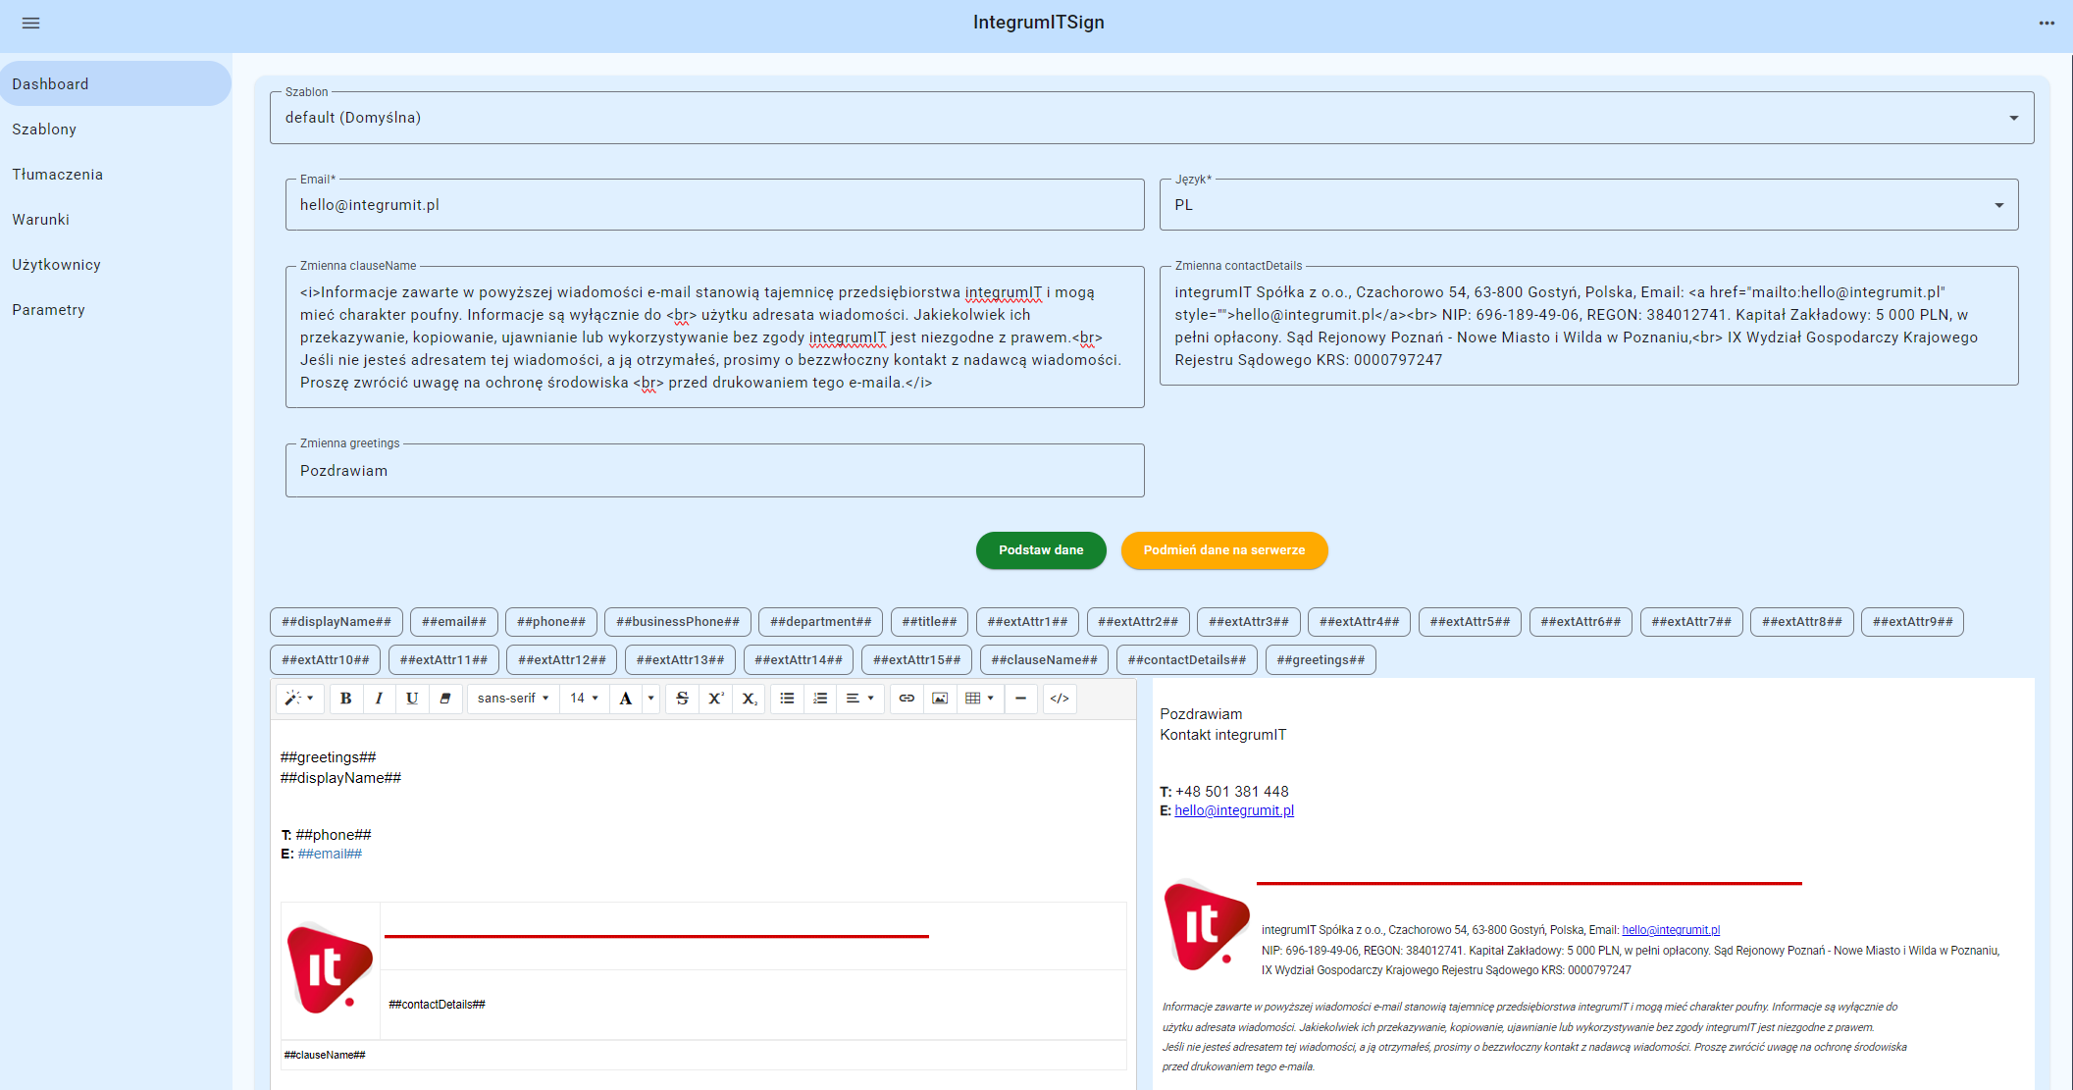Screen dimensions: 2073x1090
Task: Open the three-dots more options menu
Action: point(2047,23)
